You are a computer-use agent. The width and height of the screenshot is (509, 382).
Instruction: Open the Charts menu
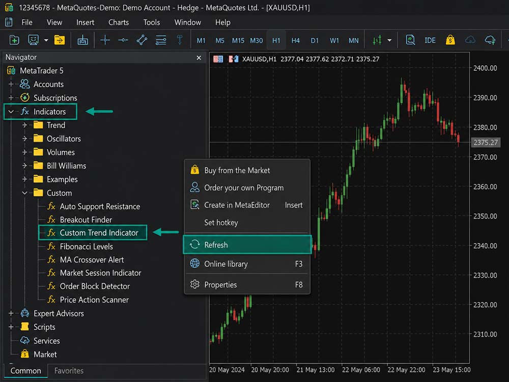pos(119,22)
